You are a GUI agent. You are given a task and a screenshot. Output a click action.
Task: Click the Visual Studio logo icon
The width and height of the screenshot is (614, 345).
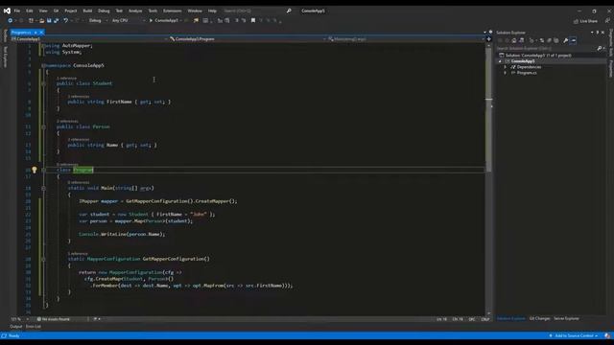tap(7, 11)
